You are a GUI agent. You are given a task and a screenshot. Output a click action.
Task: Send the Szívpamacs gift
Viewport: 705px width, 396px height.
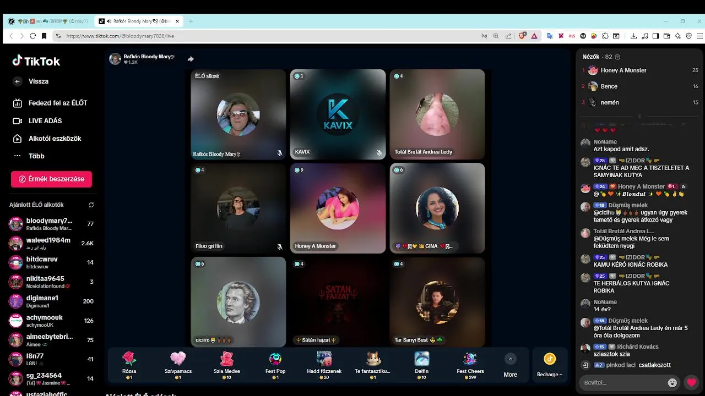(178, 366)
